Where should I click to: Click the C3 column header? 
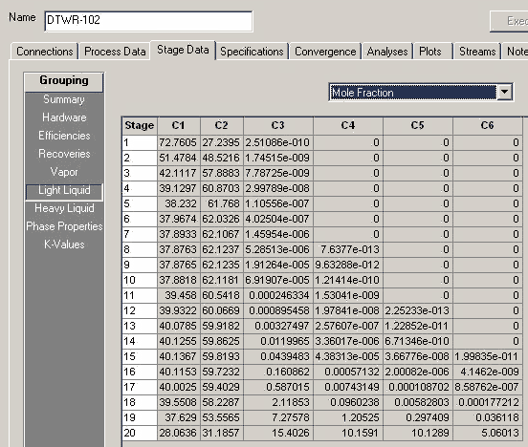click(x=278, y=125)
